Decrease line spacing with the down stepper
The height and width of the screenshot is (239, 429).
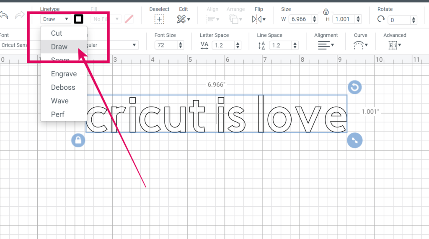295,47
